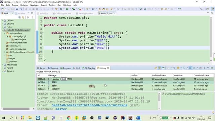215x121 pixels.
Task: Click the Run External Tools icon
Action: click(80, 9)
